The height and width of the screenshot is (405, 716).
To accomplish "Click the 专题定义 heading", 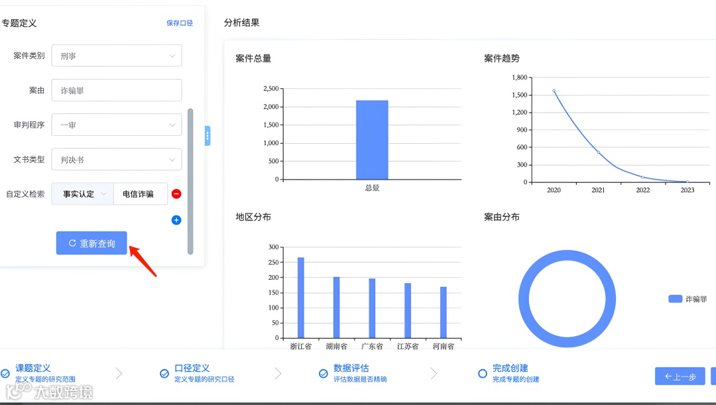I will [19, 23].
